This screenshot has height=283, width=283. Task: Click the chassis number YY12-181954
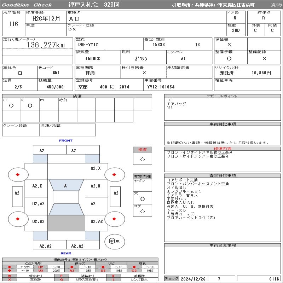click(x=161, y=87)
